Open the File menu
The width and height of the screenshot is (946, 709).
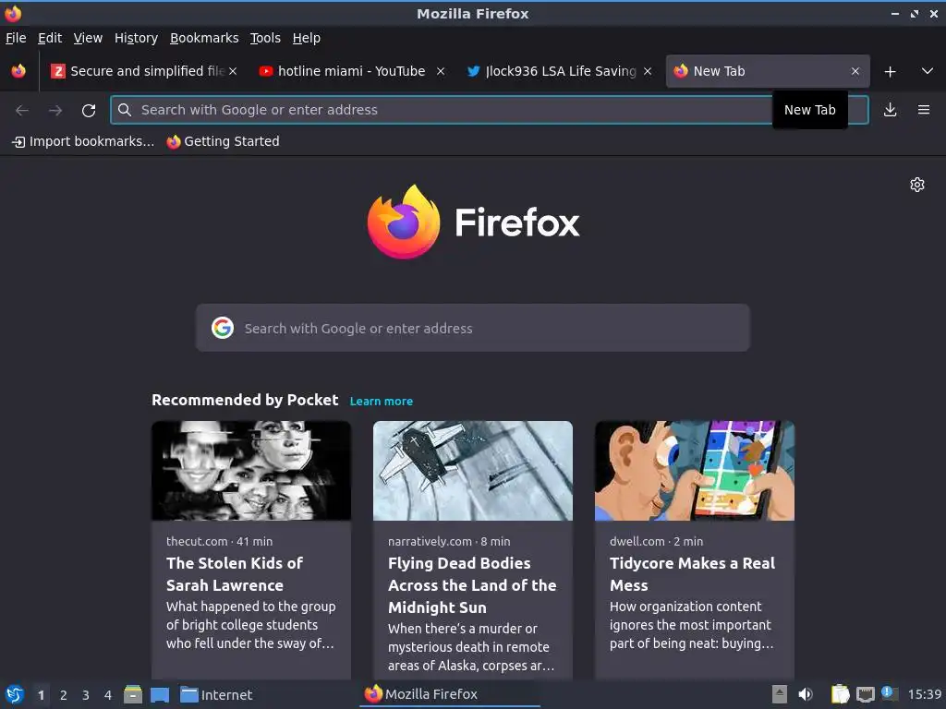point(16,38)
